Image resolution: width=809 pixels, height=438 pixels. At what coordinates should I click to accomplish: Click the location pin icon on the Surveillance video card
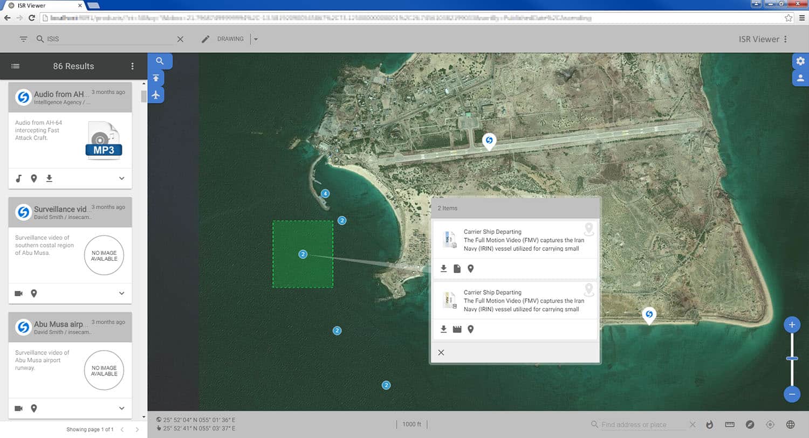34,293
